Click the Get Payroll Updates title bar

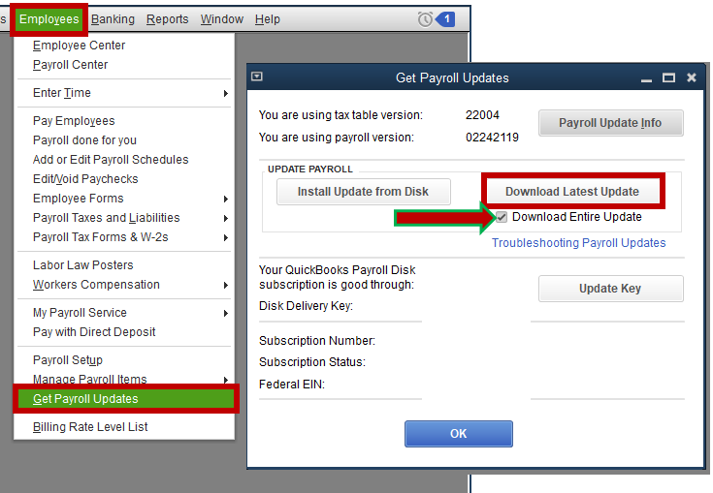coord(452,78)
